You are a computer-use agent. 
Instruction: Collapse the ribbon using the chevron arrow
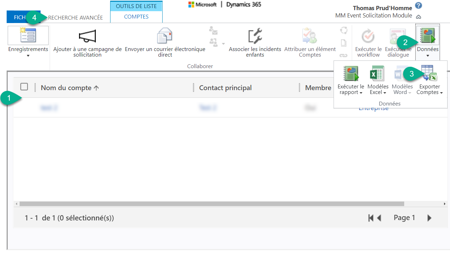[419, 16]
